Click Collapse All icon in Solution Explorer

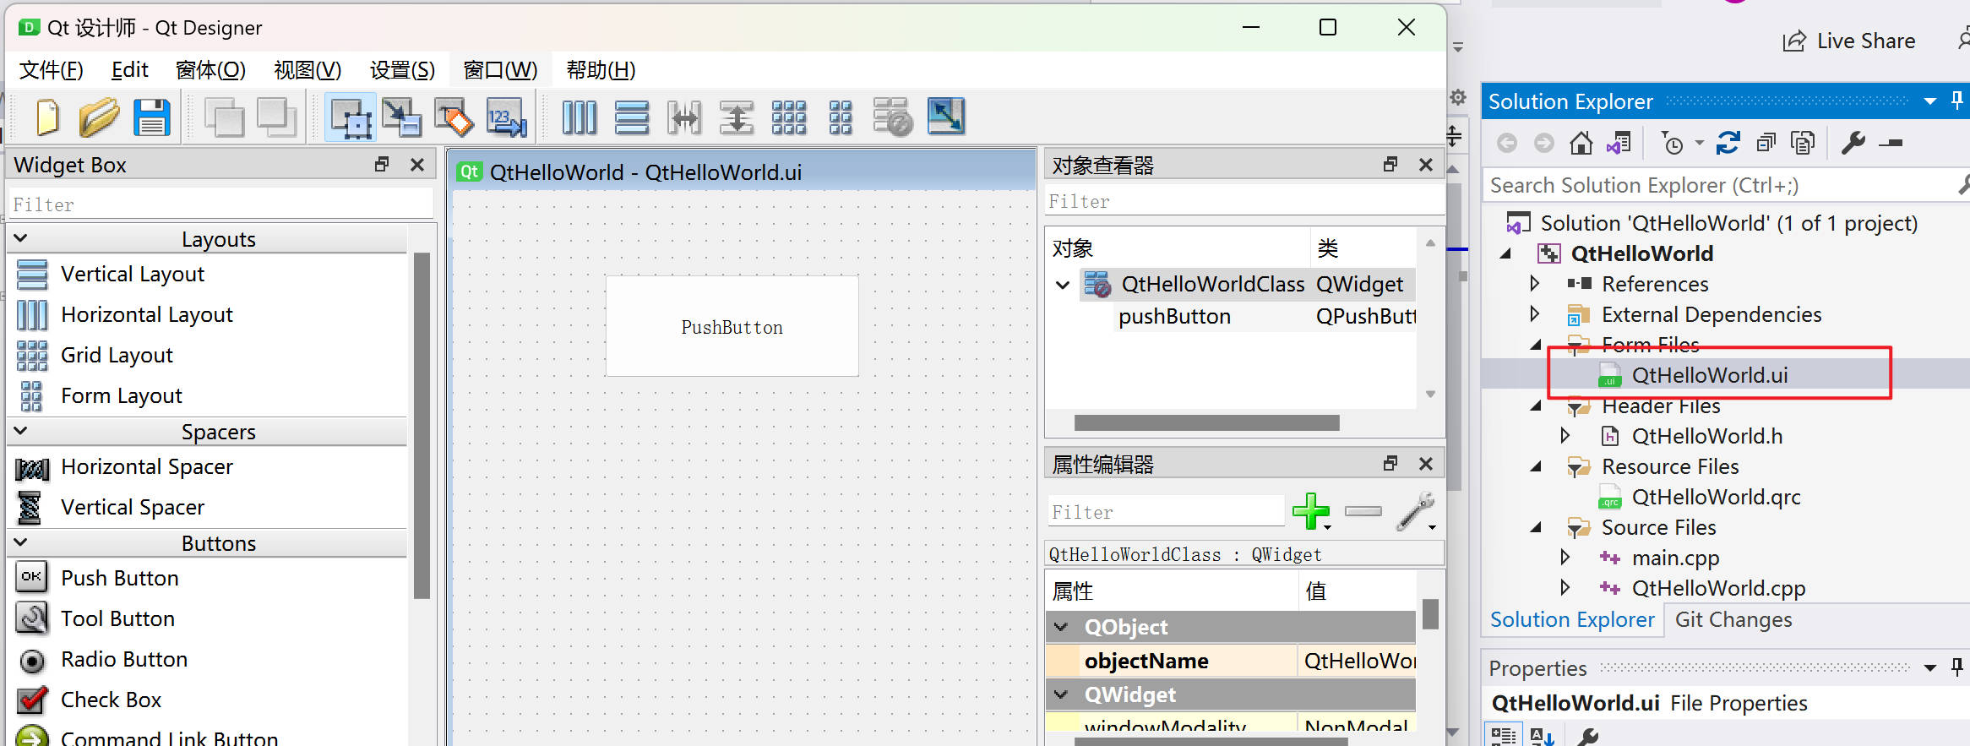point(1766,143)
